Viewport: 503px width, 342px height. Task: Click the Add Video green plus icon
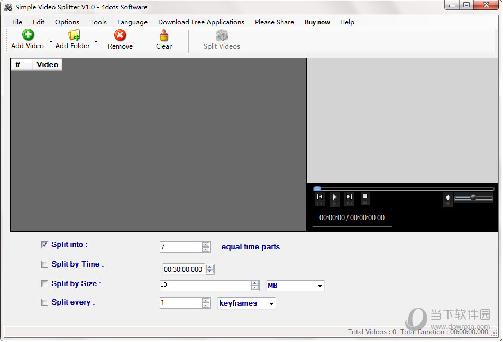tap(28, 35)
